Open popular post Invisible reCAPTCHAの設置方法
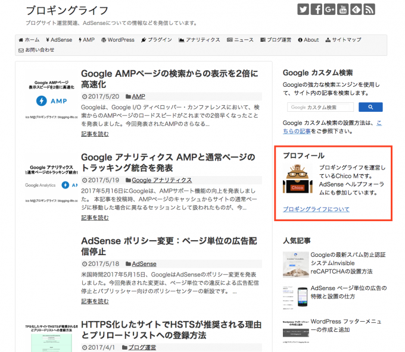This screenshot has height=352, width=405. [x=348, y=263]
